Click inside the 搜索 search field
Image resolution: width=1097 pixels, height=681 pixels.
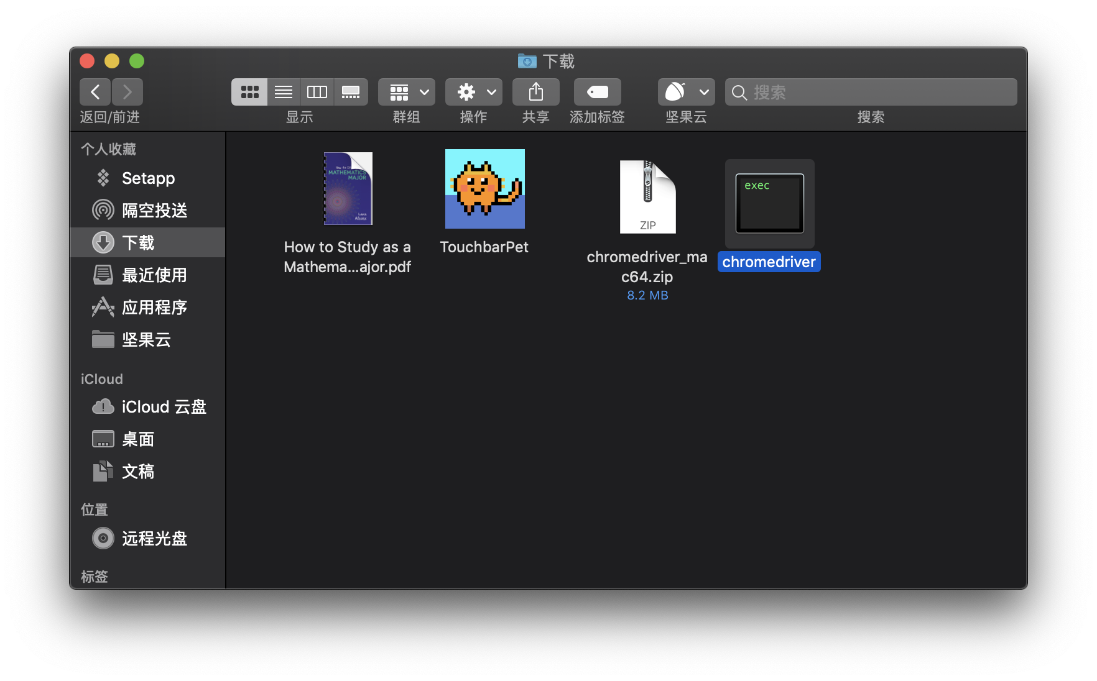tap(871, 92)
